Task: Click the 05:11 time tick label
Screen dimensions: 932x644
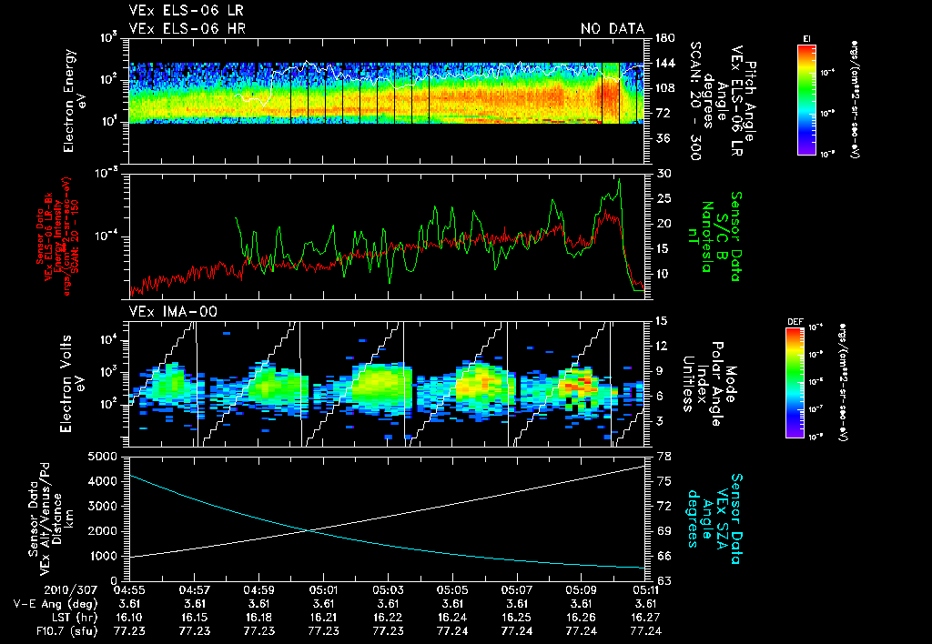Action: [645, 590]
